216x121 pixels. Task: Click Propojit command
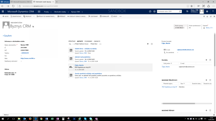click(x=28, y=16)
